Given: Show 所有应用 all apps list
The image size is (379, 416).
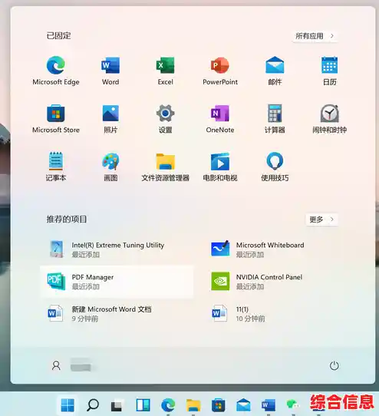Looking at the screenshot, I should coord(315,36).
